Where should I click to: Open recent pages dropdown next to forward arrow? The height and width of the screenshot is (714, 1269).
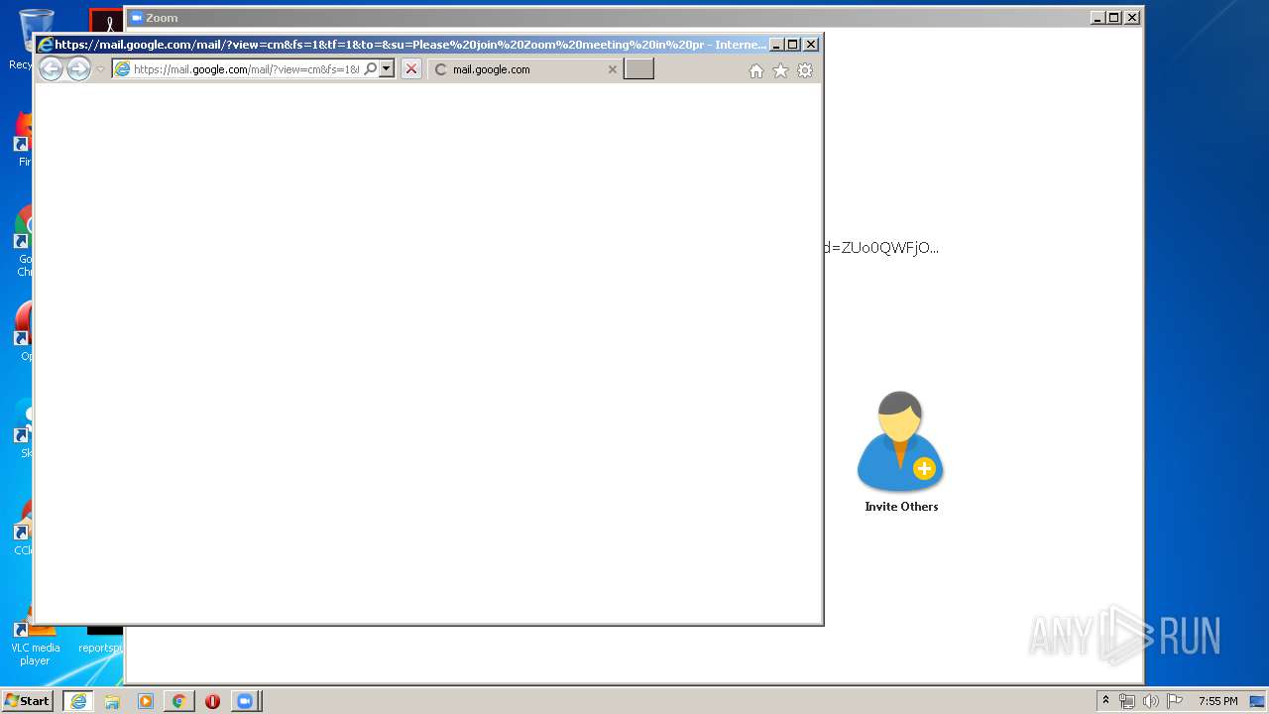[100, 69]
